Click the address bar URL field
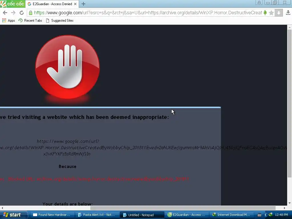 click(148, 13)
